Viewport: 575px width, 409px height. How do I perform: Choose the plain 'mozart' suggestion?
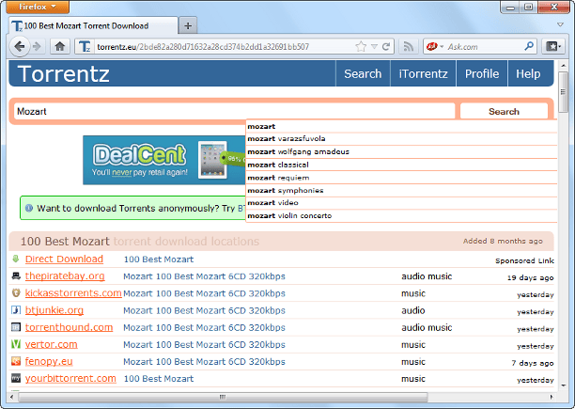(401, 126)
